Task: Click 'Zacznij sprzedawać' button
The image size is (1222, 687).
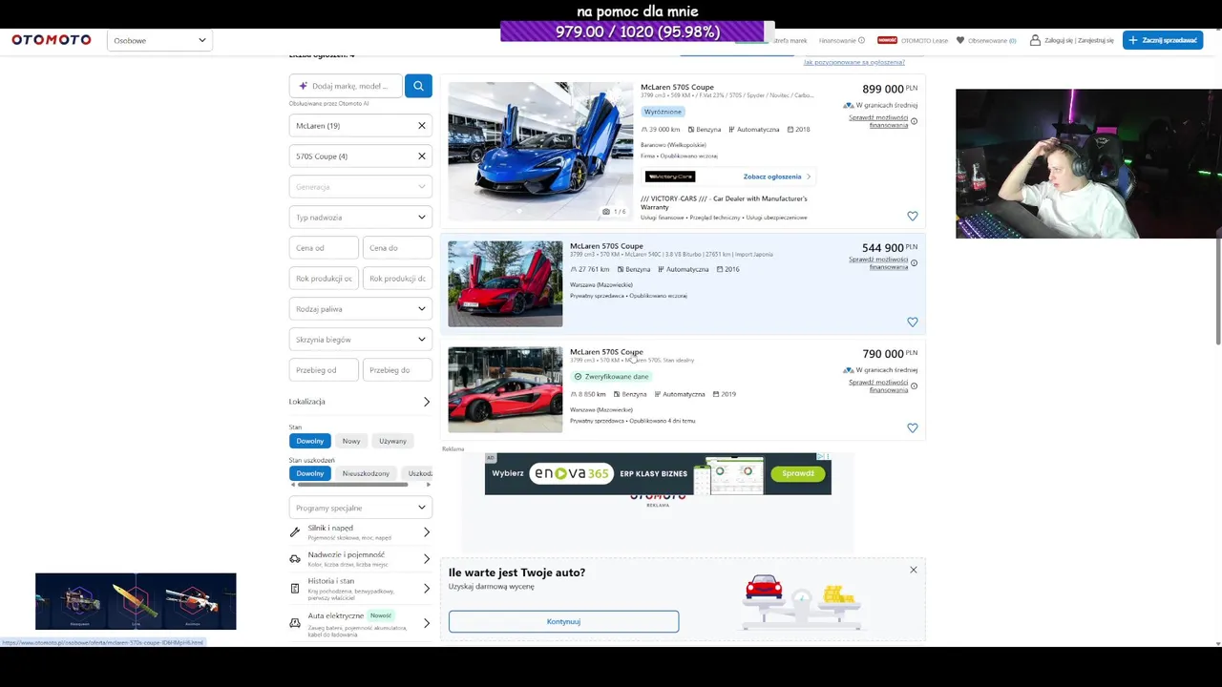Action: click(x=1162, y=40)
